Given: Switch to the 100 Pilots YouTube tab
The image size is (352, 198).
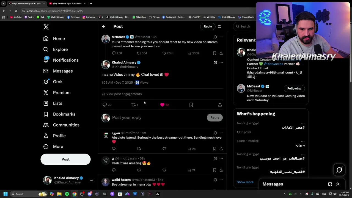Looking at the screenshot, I should pyautogui.click(x=67, y=4).
